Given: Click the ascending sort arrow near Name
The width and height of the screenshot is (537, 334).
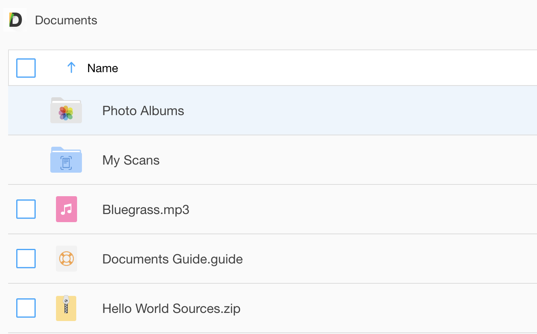Looking at the screenshot, I should pyautogui.click(x=71, y=67).
